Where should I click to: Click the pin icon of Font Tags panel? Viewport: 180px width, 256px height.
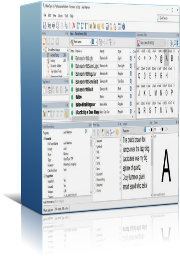pos(119,125)
